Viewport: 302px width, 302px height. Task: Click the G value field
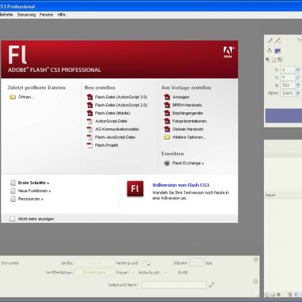coord(288,77)
